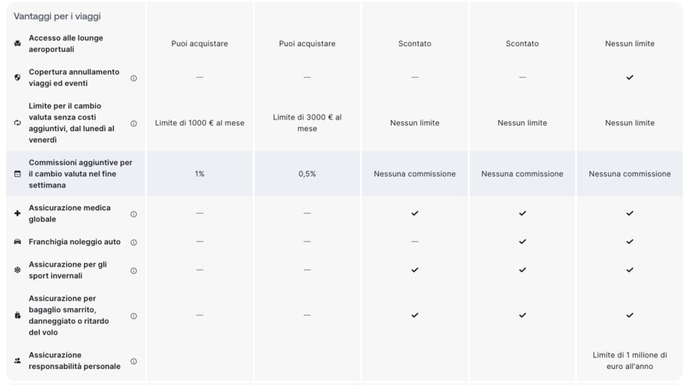The width and height of the screenshot is (689, 385).
Task: Click the 'Limite di 1 milione di euro all'anno' cell
Action: point(630,360)
